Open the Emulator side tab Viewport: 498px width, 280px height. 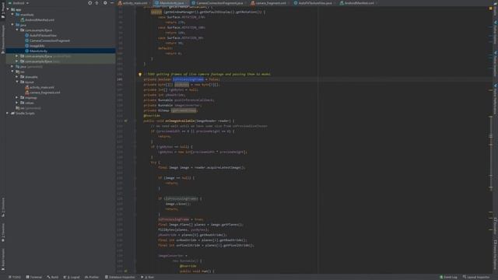coord(495,226)
